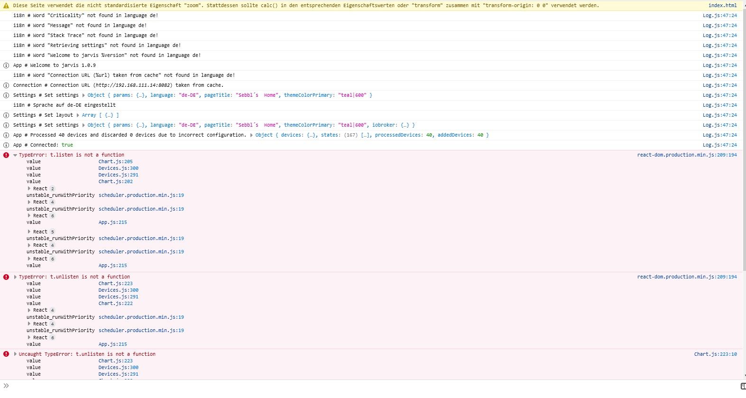Click the "Welcome to jarvis %version" not found message
Screen dimensions: 746x398
pyautogui.click(x=107, y=56)
